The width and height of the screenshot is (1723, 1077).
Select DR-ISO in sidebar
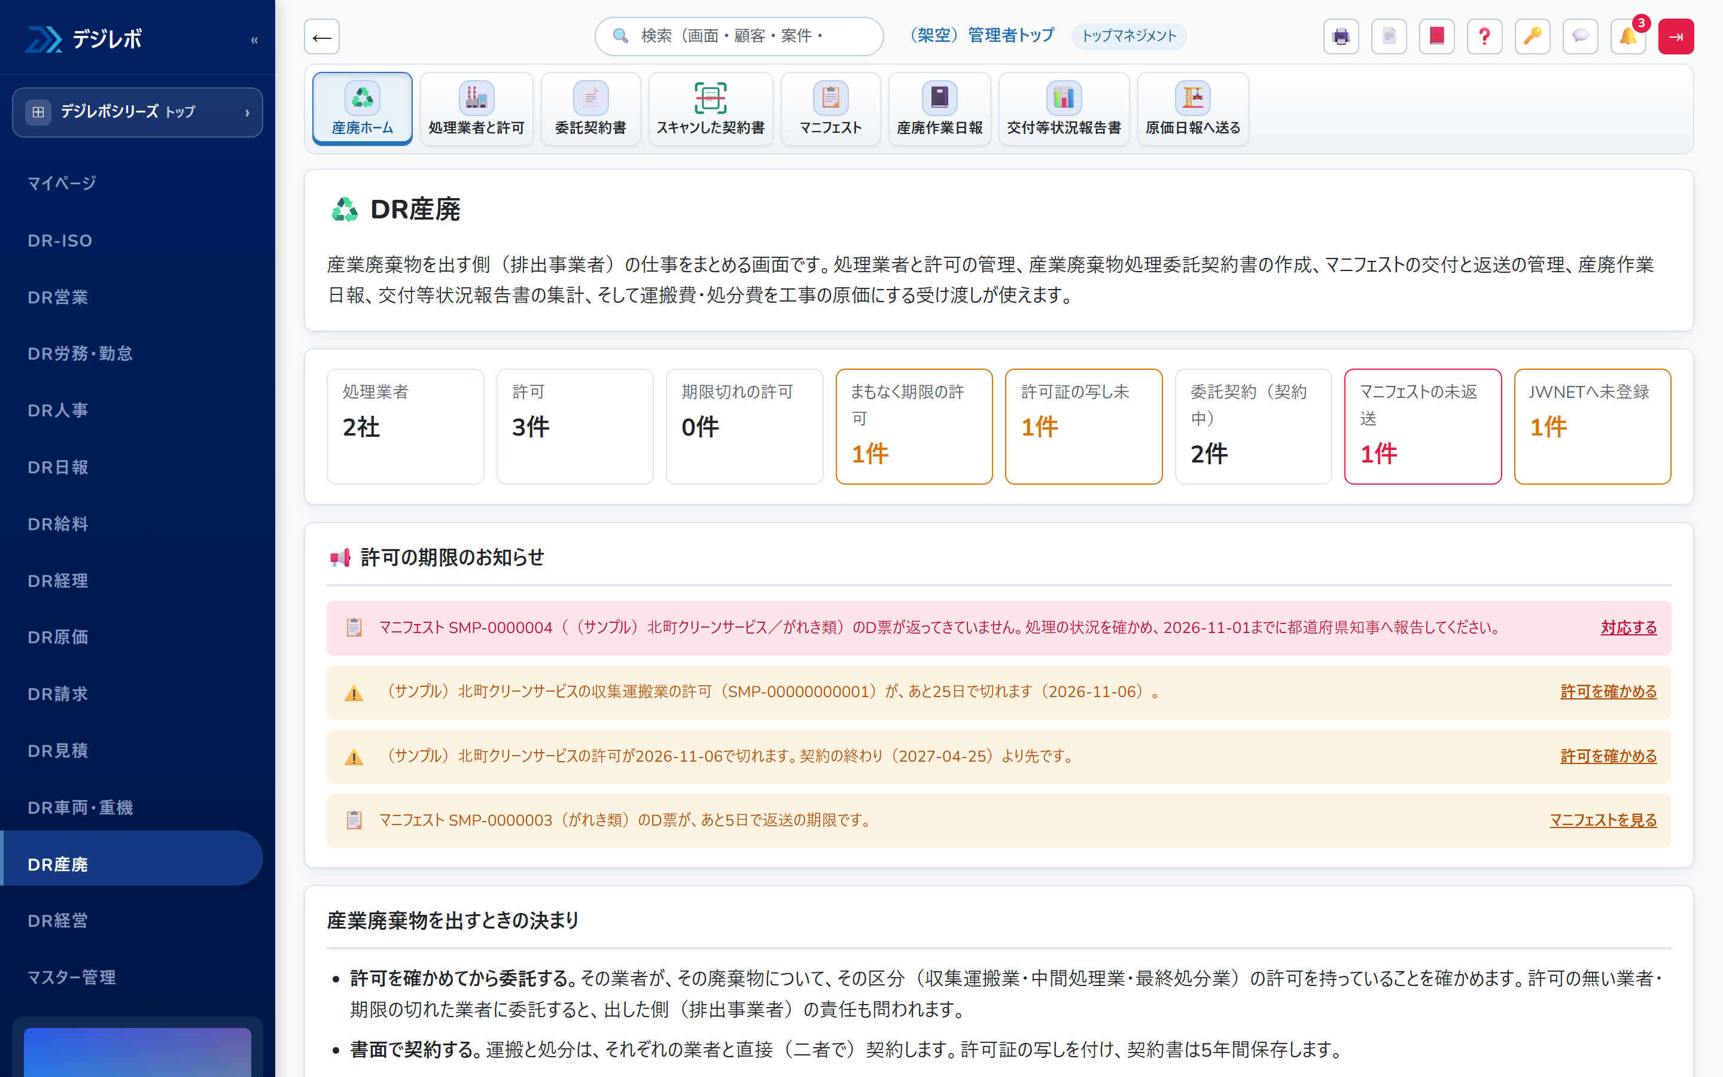132,241
